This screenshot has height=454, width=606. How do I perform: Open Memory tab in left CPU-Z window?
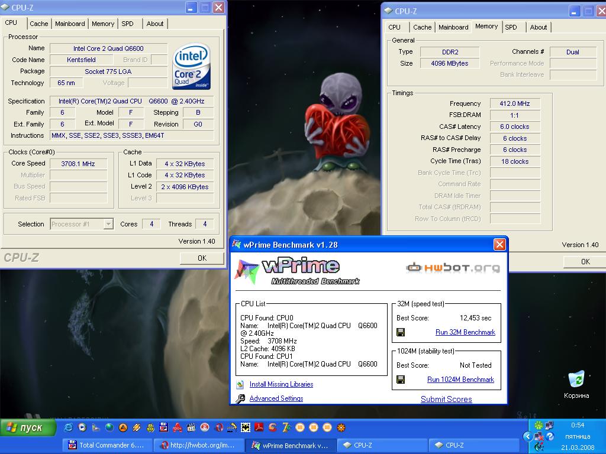tap(103, 24)
